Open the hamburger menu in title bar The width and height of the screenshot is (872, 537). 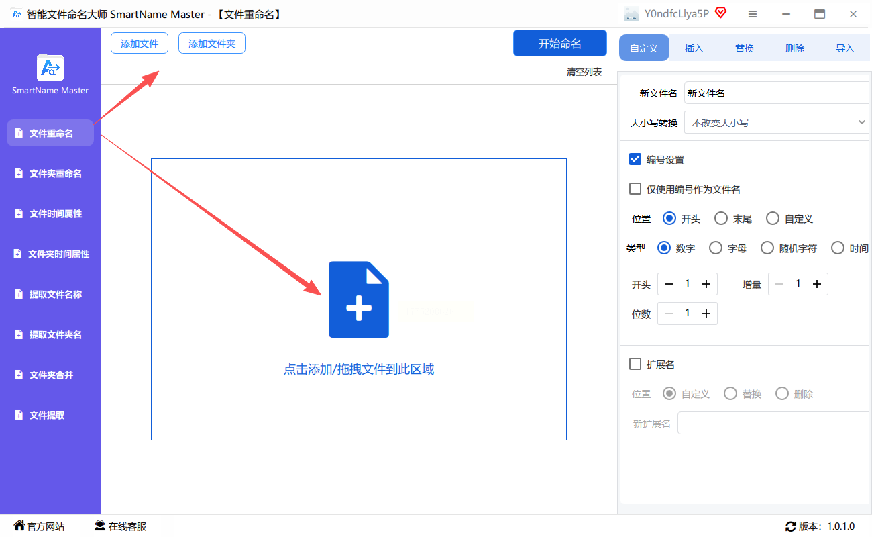click(753, 14)
